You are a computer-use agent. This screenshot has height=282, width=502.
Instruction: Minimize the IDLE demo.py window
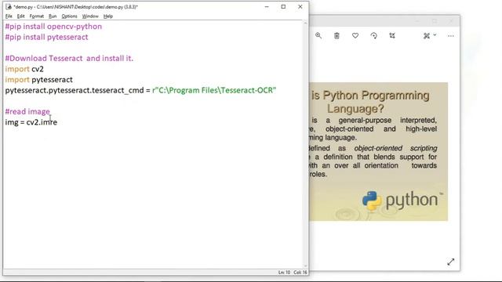(267, 7)
